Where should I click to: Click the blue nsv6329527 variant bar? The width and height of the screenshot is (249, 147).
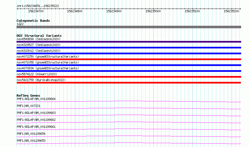click(129, 48)
